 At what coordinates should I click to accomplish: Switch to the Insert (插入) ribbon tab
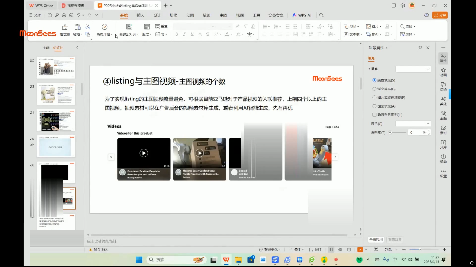click(x=140, y=16)
